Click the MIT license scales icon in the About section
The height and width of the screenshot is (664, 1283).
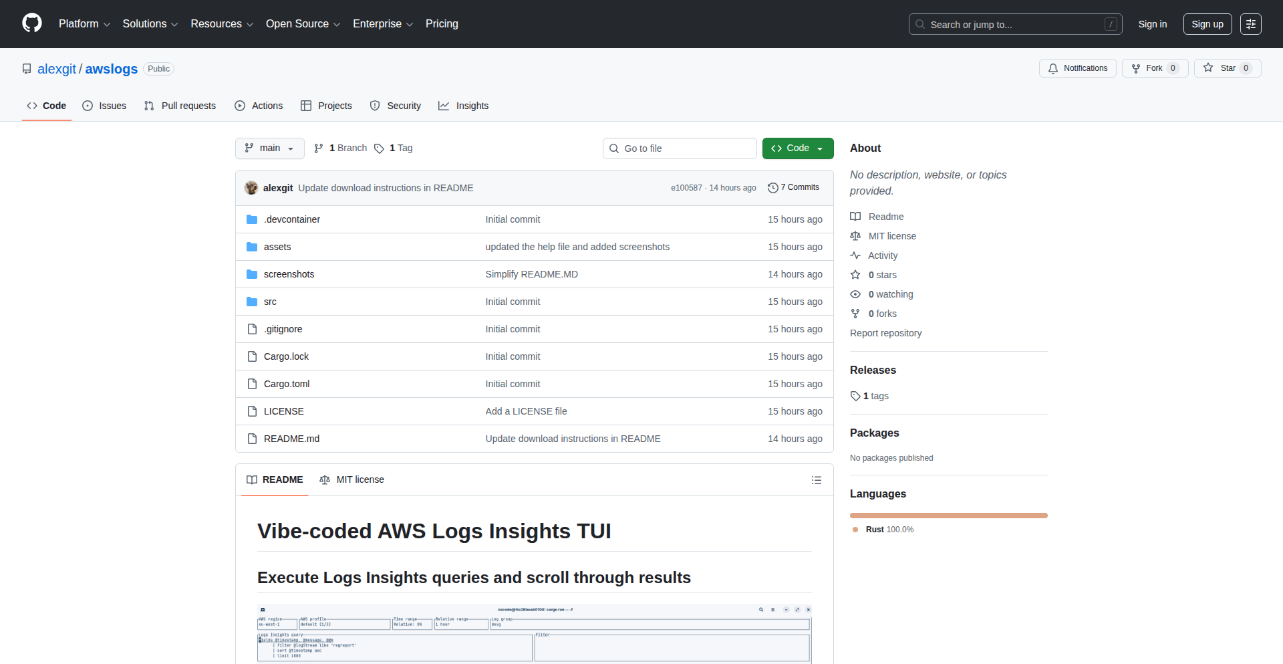[x=856, y=236]
